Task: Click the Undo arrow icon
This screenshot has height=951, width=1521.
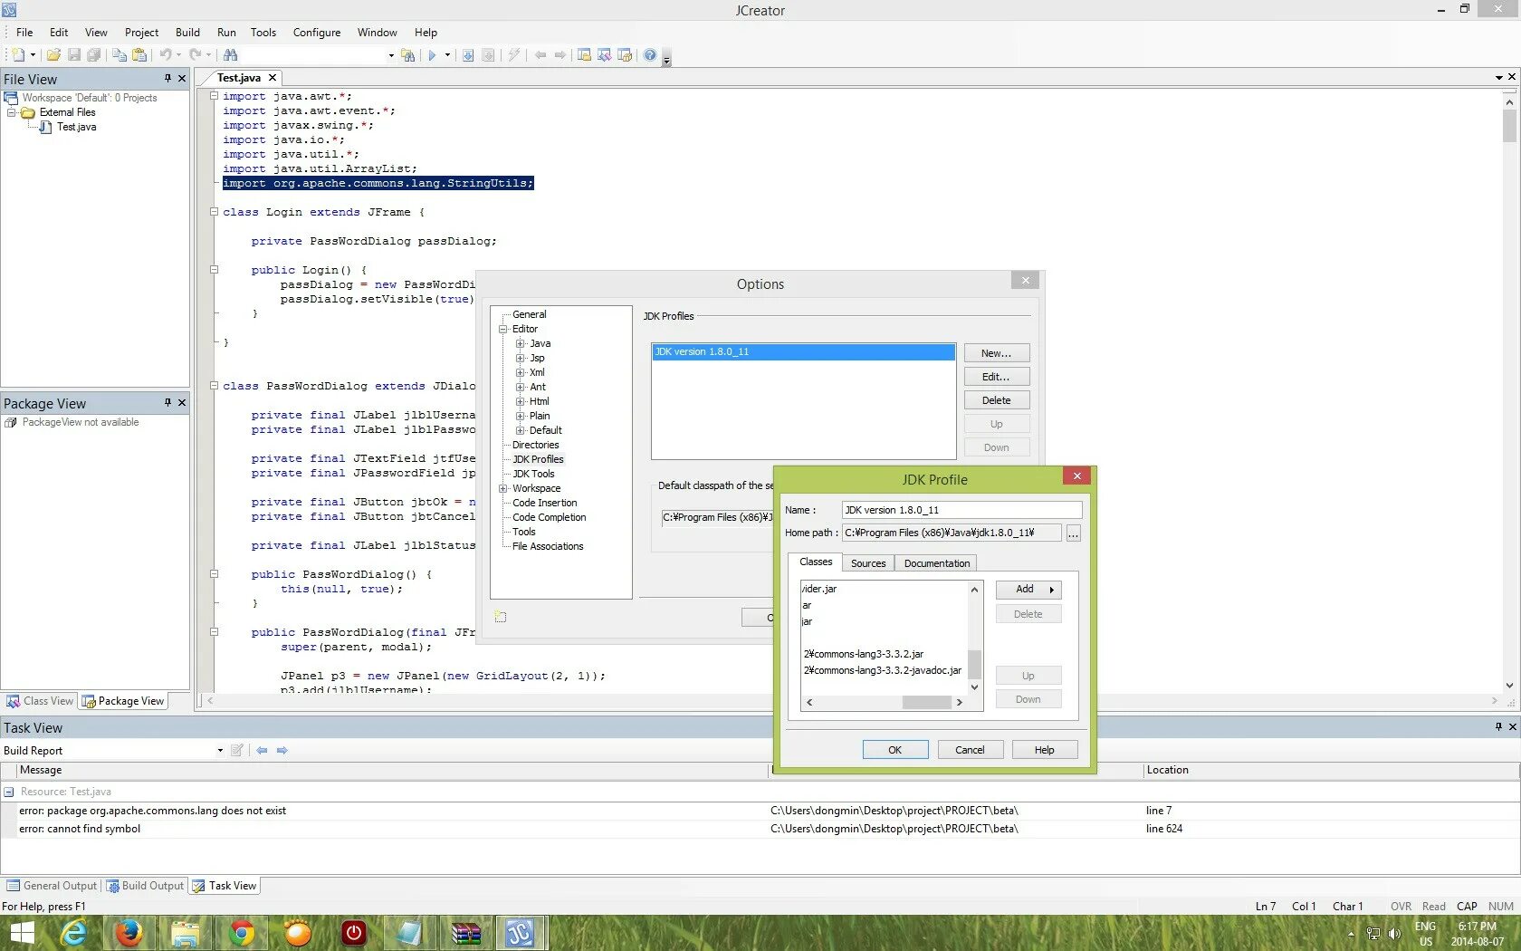Action: tap(166, 55)
